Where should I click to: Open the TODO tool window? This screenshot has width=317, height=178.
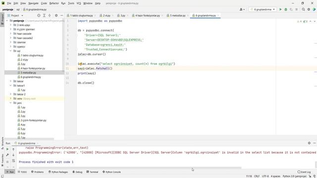(22, 172)
